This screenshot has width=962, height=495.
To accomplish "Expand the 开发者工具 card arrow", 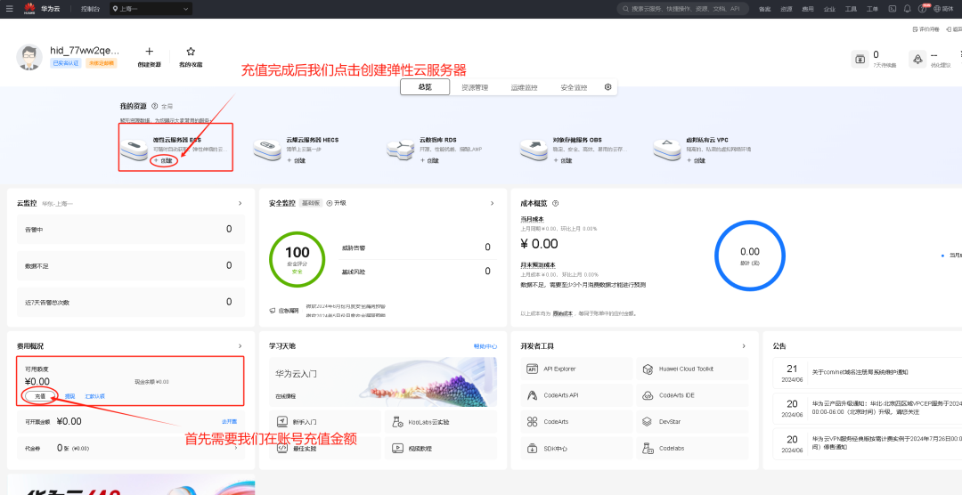I will point(744,346).
